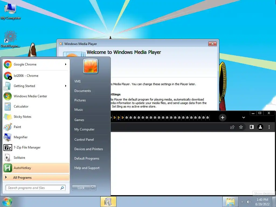Expand All Programs list

pyautogui.click(x=36, y=177)
